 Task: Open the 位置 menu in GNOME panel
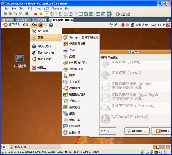(x=26, y=25)
